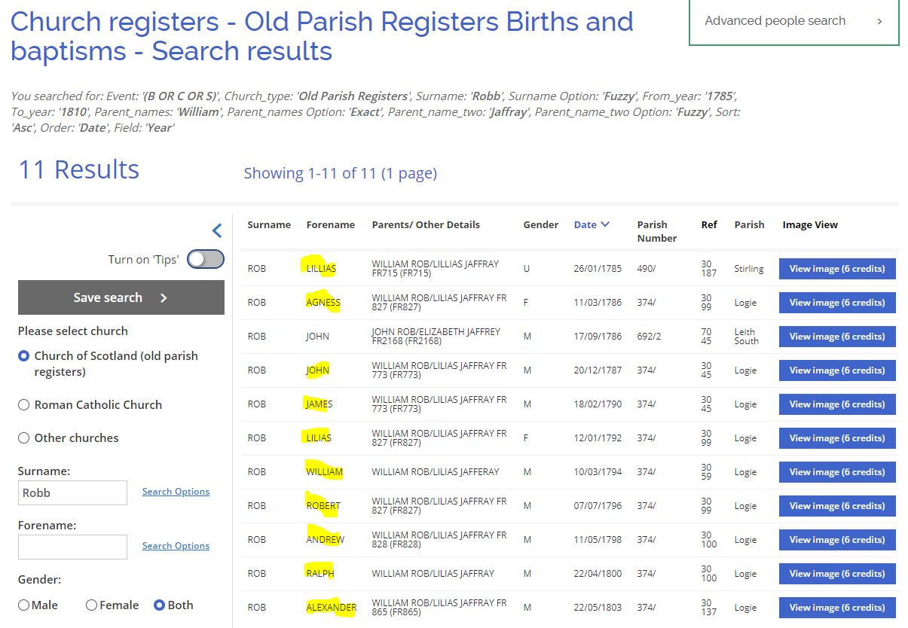
Task: Collapse the filter sidebar with left chevron
Action: (216, 230)
